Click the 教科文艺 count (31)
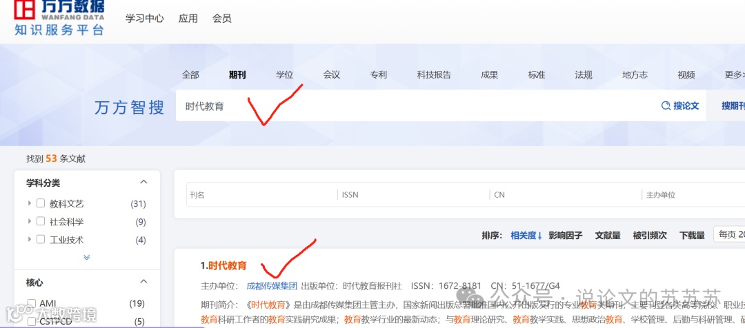The image size is (745, 328). (x=138, y=204)
